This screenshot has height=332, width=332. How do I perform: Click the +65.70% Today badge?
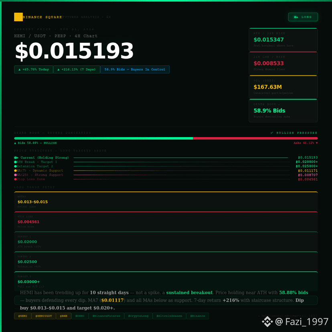point(33,69)
